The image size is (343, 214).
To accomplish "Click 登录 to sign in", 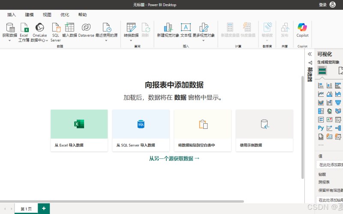I will (323, 5).
